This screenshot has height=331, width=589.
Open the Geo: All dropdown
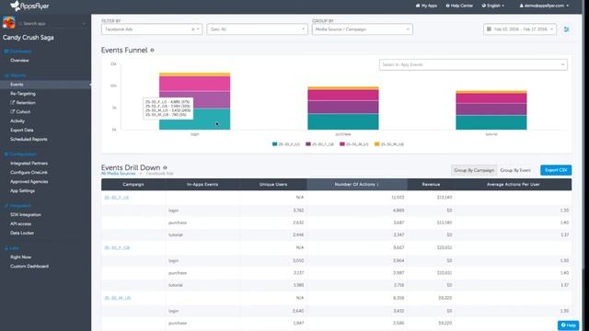[257, 29]
